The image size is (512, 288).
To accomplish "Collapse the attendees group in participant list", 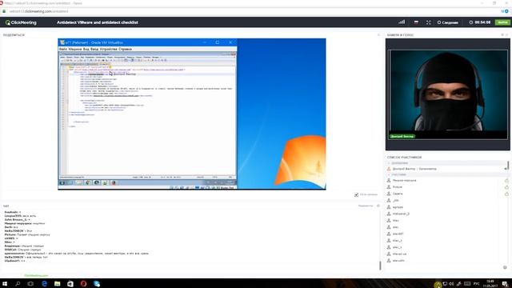I will (x=389, y=174).
